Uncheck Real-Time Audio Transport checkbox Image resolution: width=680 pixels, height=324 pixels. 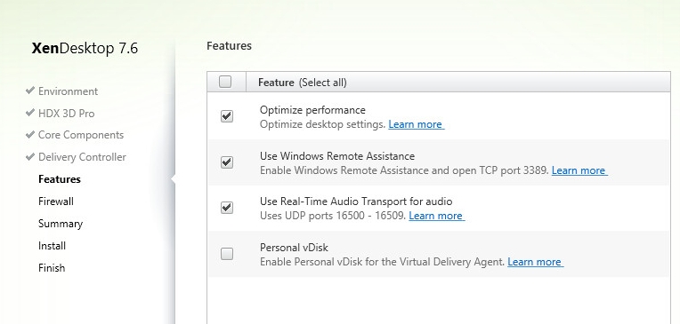(227, 208)
